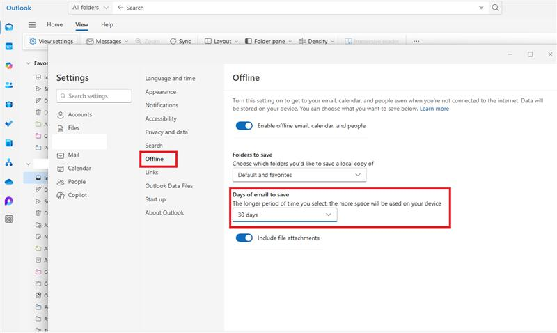The height and width of the screenshot is (333, 557).
Task: Open the Learn more link
Action: [434, 109]
